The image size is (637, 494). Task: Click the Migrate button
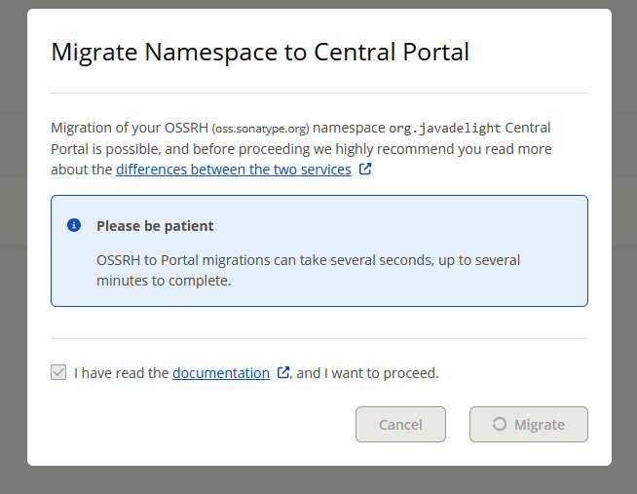tap(529, 424)
